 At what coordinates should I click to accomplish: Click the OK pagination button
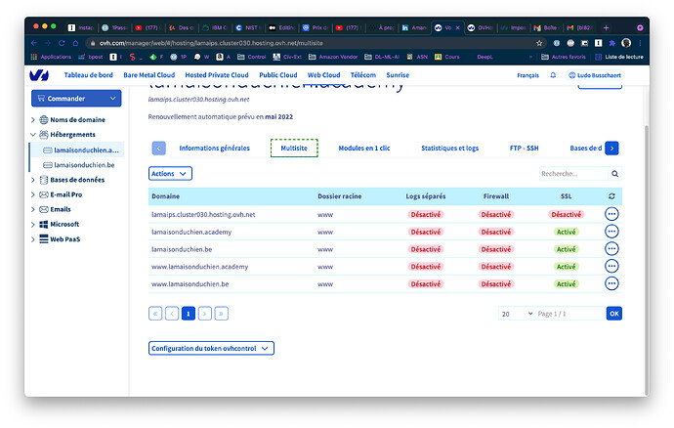(x=614, y=314)
